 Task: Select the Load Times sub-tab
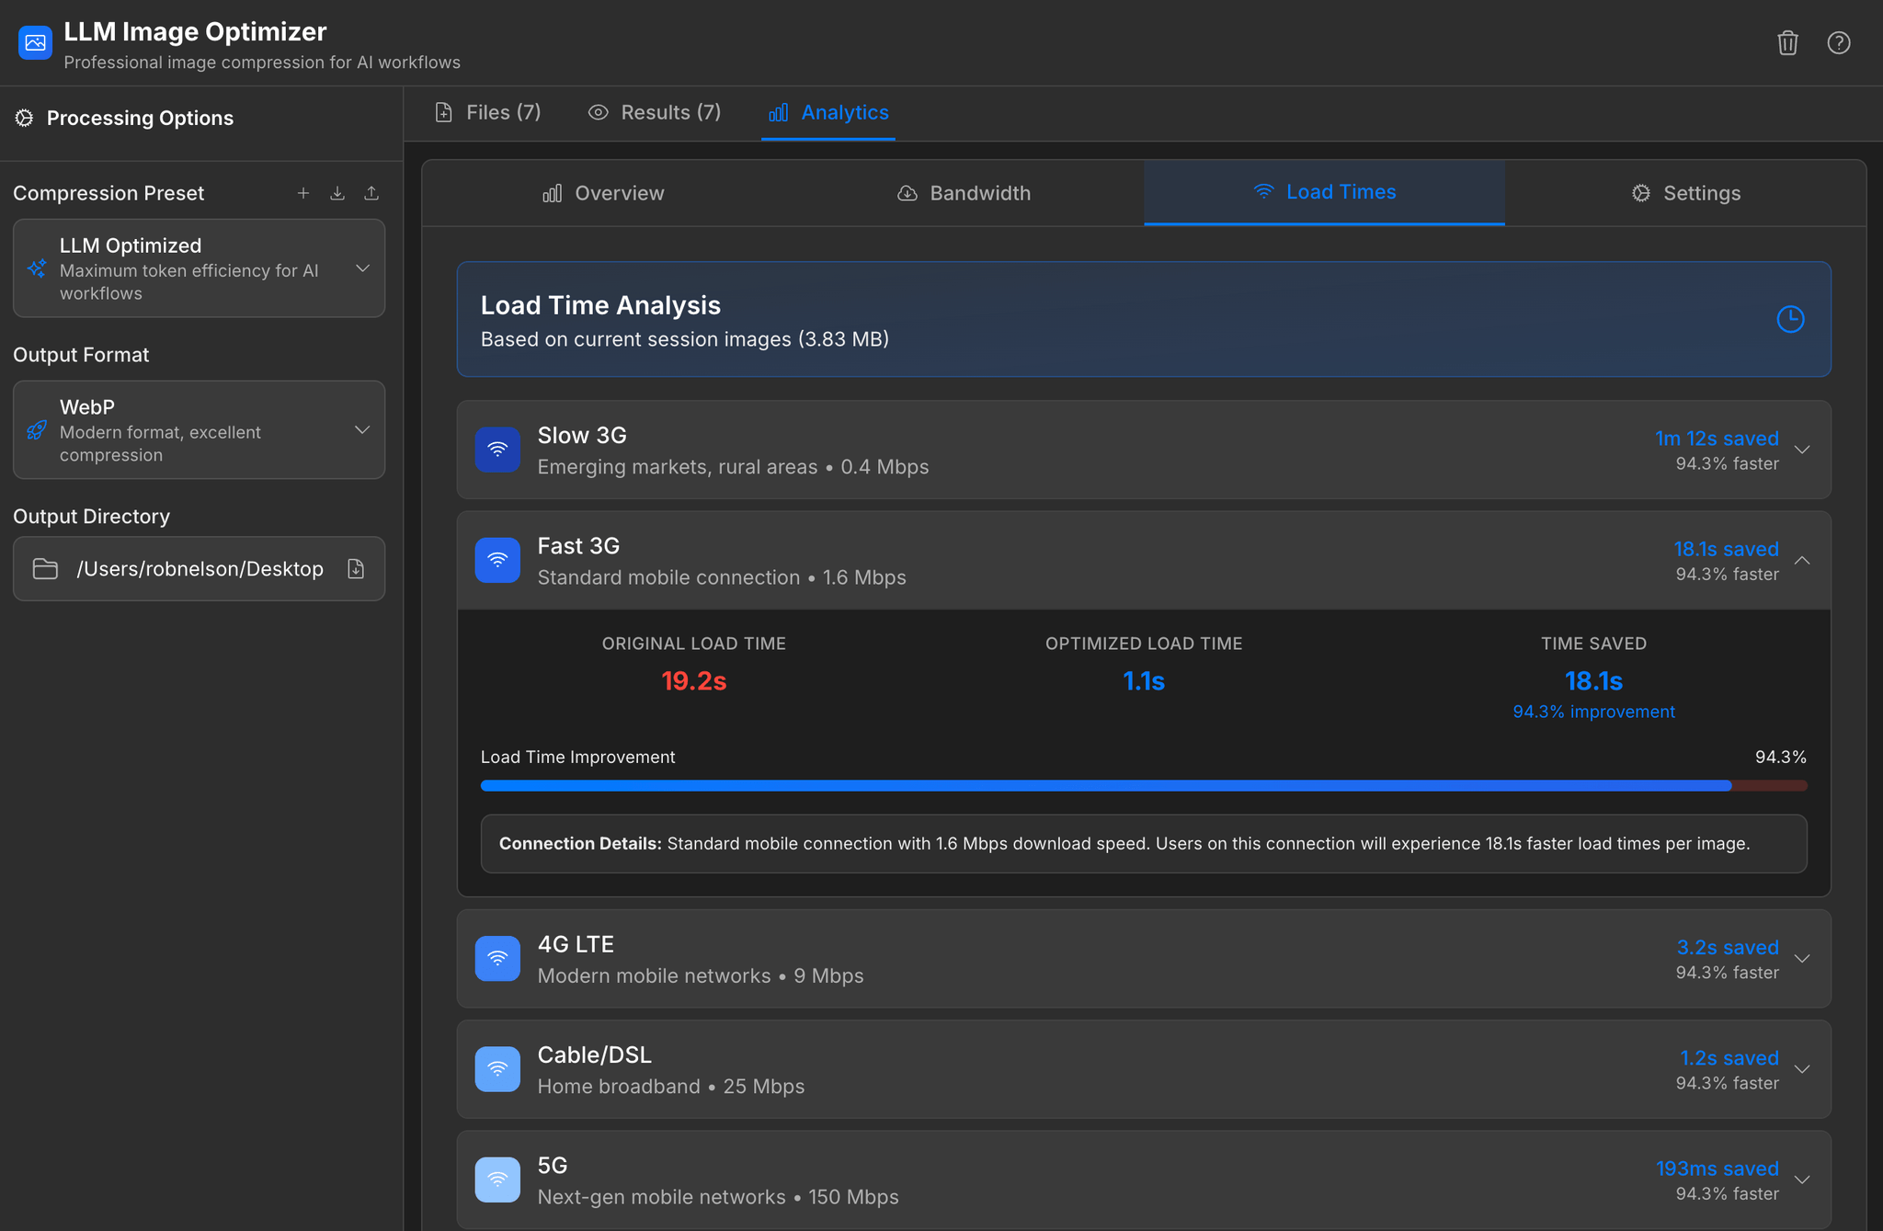pyautogui.click(x=1324, y=192)
